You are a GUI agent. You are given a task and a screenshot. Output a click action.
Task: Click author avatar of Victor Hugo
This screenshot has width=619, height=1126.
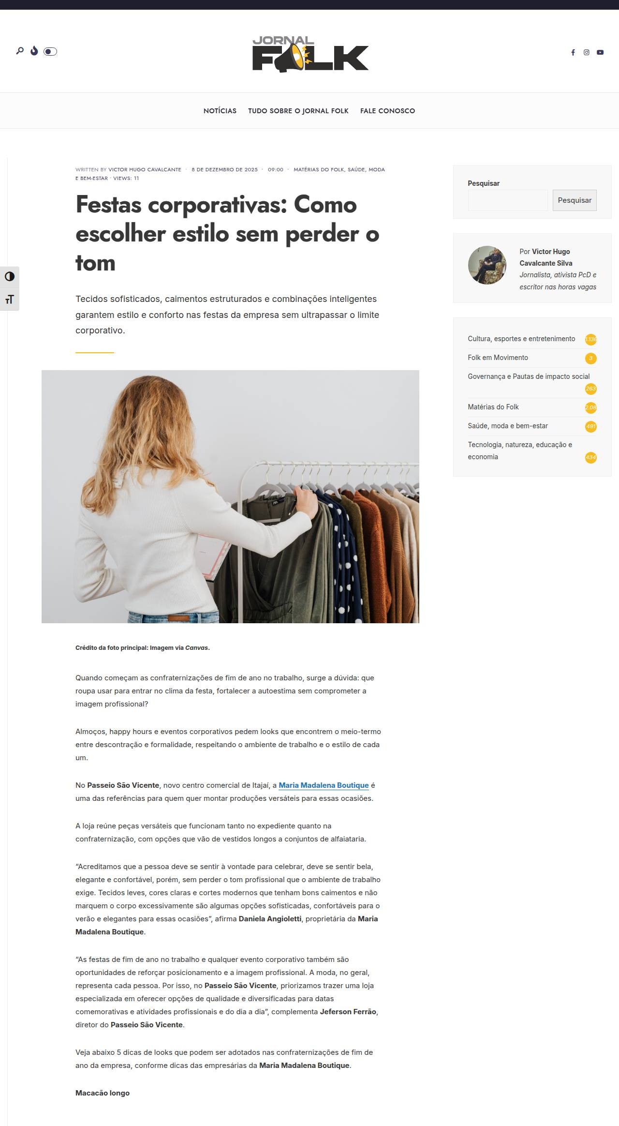(487, 265)
